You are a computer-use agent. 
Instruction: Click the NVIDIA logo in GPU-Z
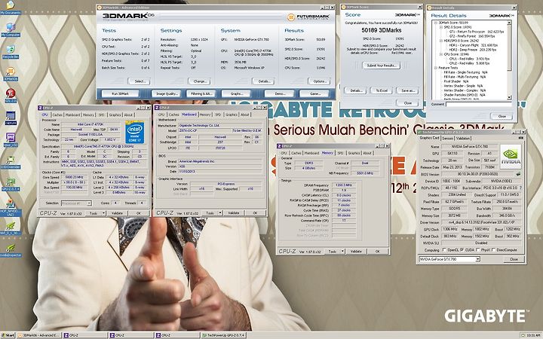point(511,157)
